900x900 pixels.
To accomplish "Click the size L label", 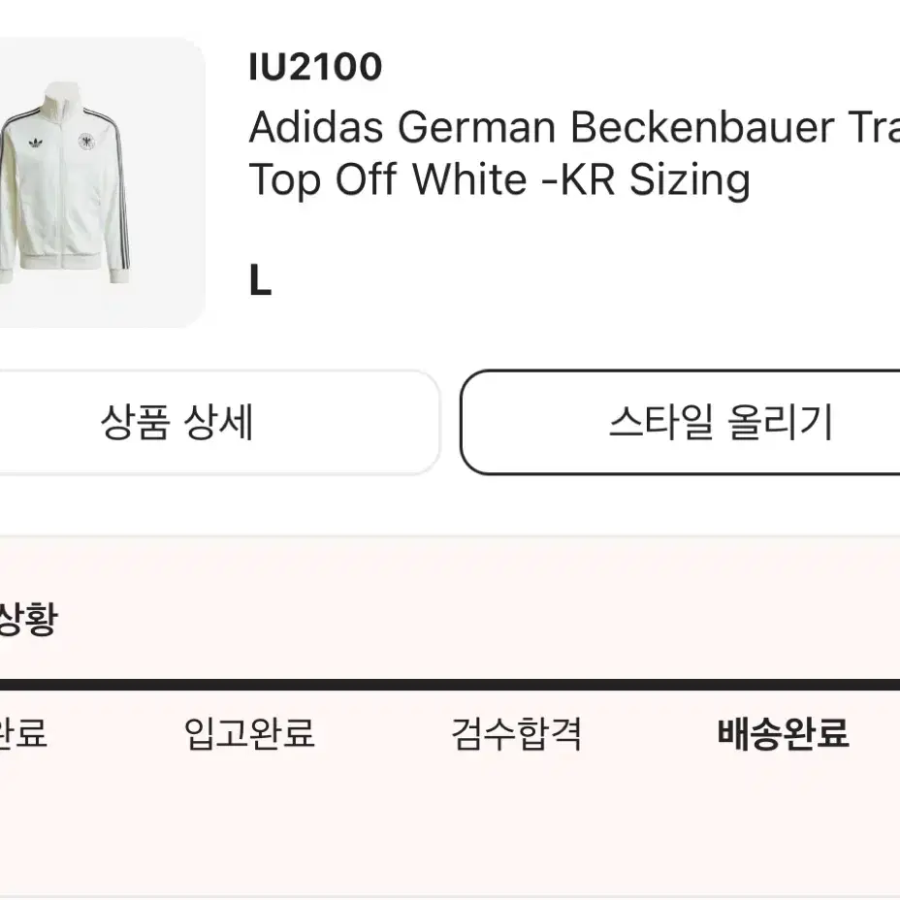I will coord(260,280).
